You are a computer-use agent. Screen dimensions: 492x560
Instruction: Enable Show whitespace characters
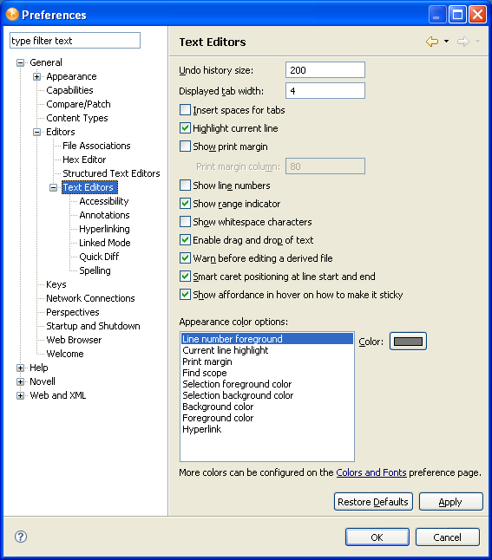click(185, 221)
